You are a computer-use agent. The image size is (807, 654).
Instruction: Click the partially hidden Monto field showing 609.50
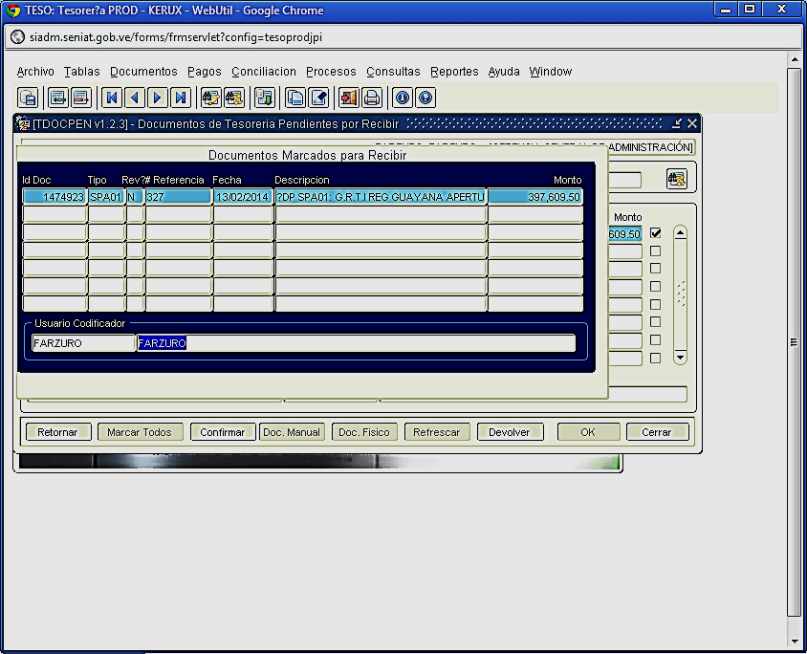coord(625,233)
